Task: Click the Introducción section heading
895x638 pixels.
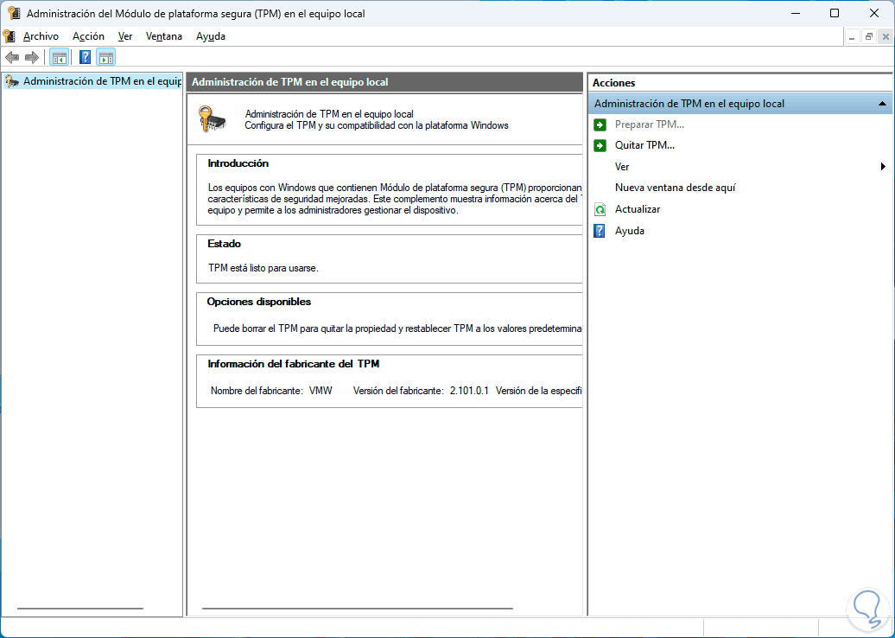Action: pos(238,163)
